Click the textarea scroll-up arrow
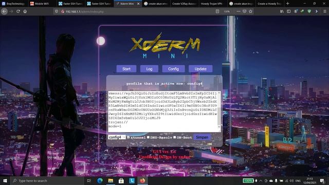The height and width of the screenshot is (185, 329). tap(219, 92)
